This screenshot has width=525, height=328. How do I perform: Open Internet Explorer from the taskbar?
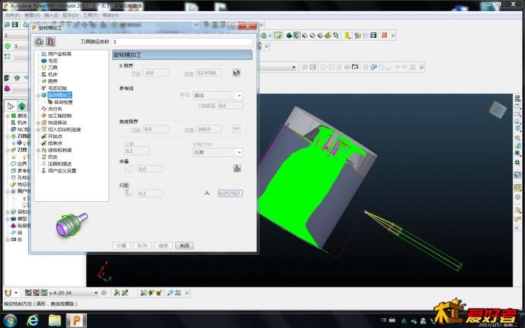(x=32, y=320)
